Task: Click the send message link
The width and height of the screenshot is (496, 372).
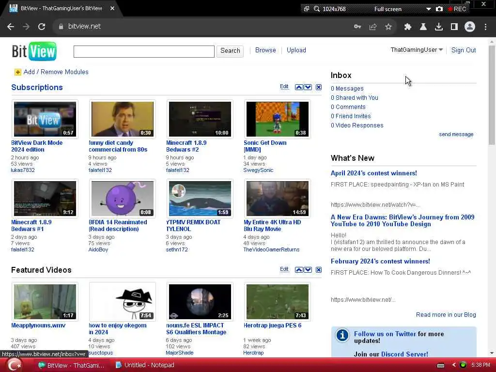Action: (x=456, y=135)
